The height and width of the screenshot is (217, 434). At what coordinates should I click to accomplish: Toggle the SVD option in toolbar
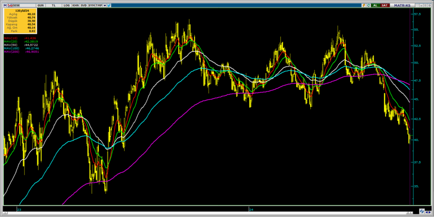tap(83, 5)
